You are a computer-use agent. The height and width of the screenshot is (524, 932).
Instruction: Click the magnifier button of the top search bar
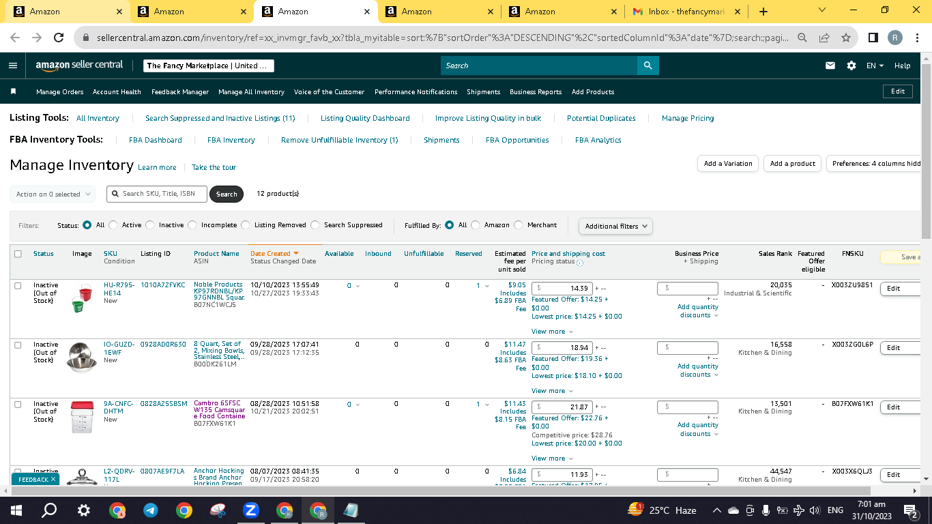pyautogui.click(x=647, y=65)
